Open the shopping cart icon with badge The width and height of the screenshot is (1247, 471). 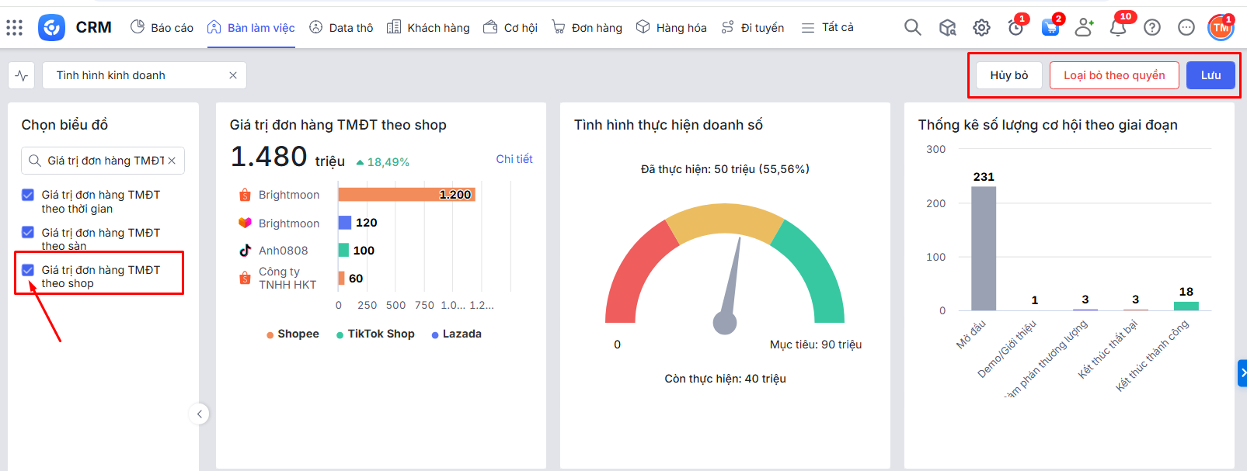click(1050, 28)
